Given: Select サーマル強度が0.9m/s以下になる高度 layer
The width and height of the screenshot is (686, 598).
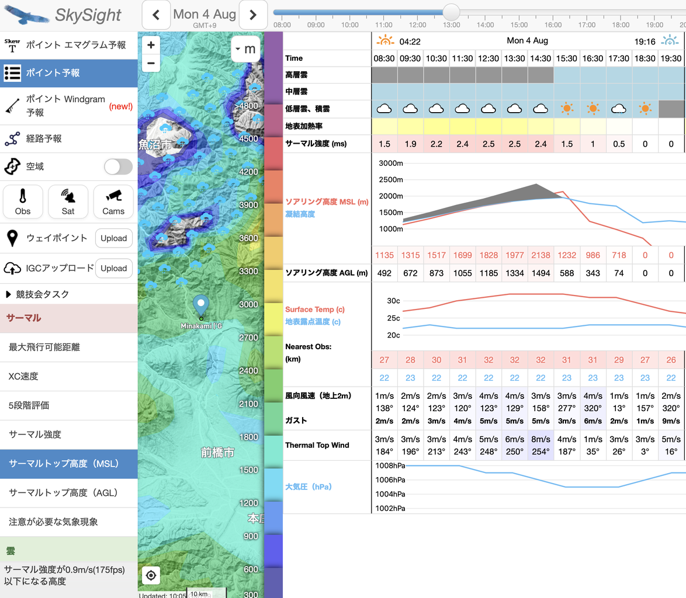Looking at the screenshot, I should 69,575.
